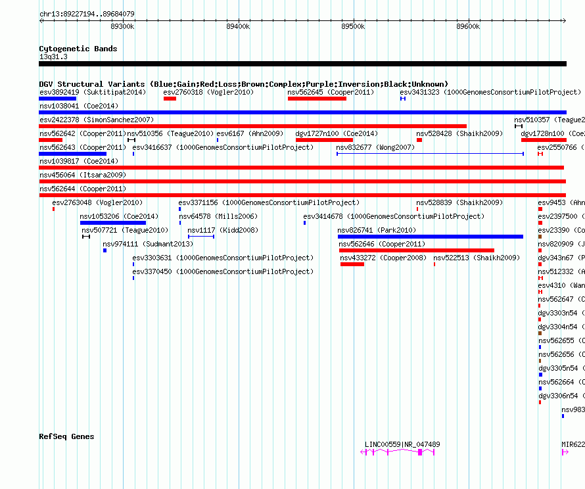Click the nsv562642 (Cooper2011) label

[83, 133]
